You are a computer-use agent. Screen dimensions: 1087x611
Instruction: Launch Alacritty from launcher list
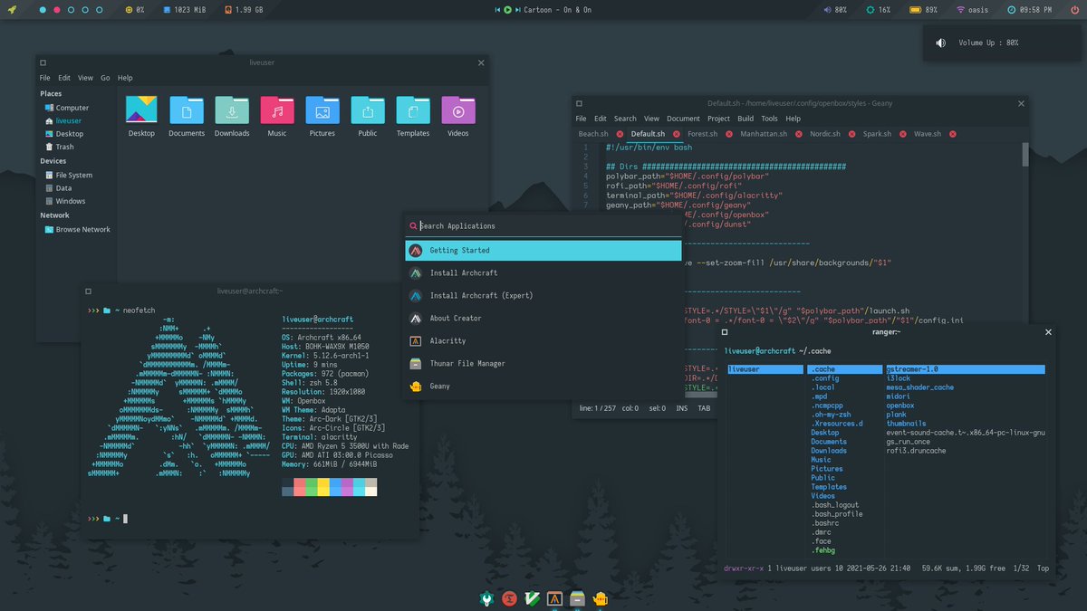pos(543,341)
